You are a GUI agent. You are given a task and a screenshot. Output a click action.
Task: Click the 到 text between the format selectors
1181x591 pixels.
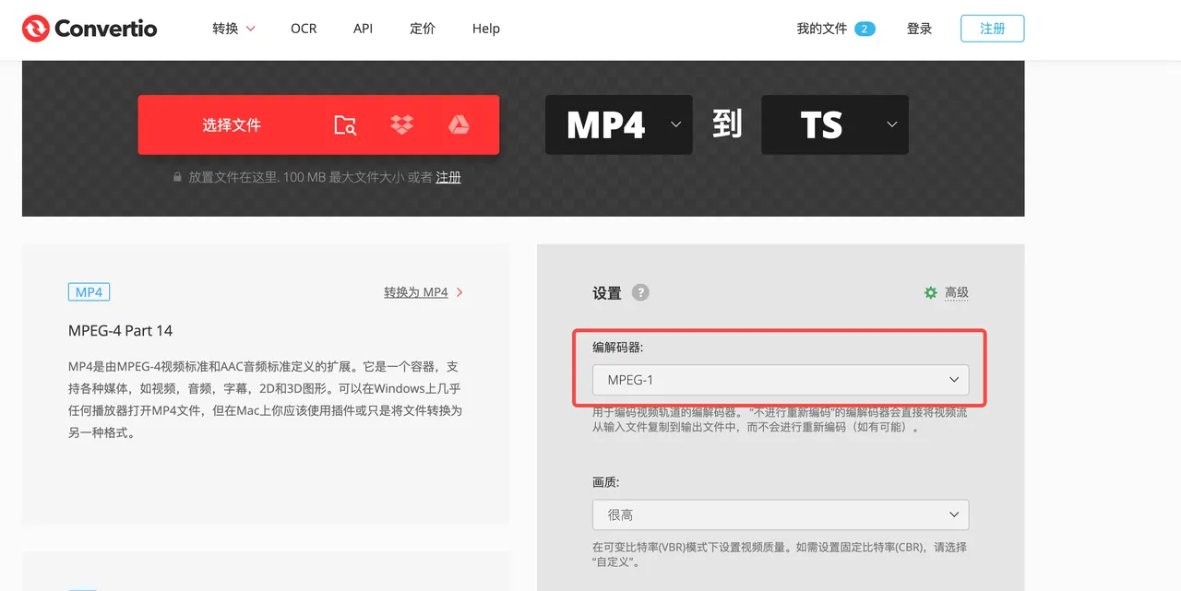click(x=727, y=124)
